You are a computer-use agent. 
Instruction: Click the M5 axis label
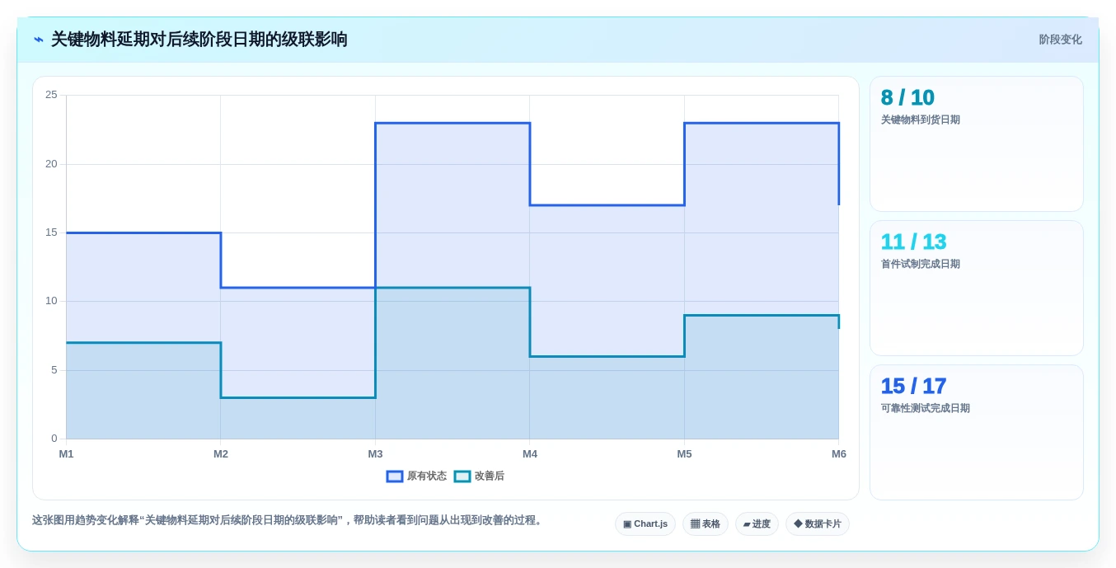684,454
